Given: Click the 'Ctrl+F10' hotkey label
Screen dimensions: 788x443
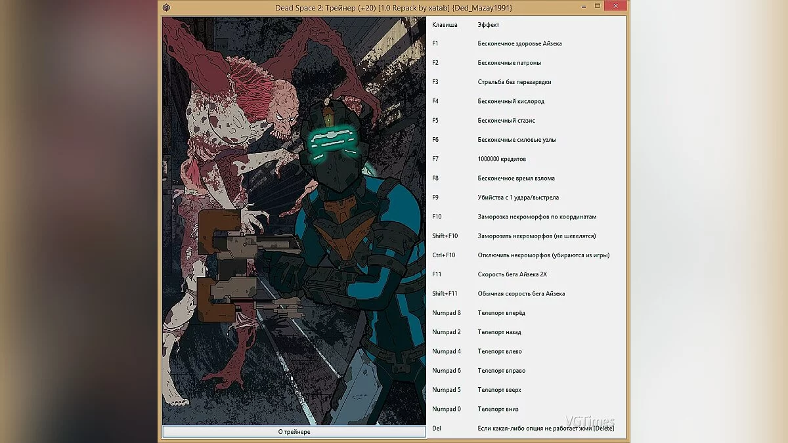Looking at the screenshot, I should pyautogui.click(x=444, y=255).
